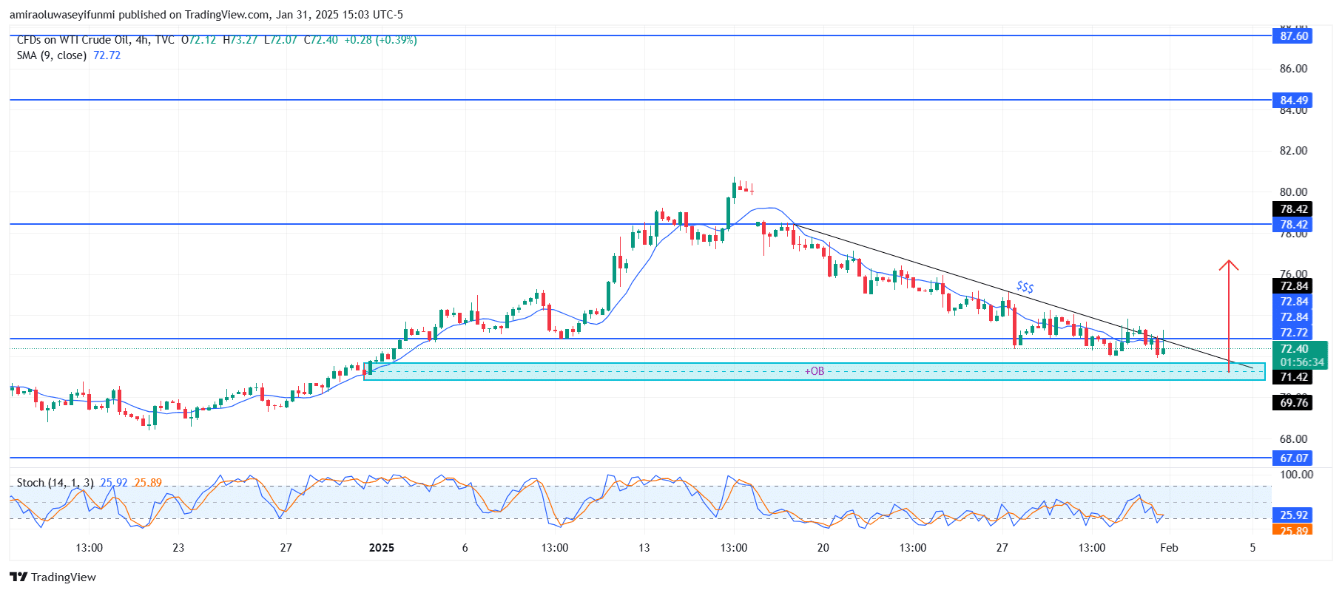Click the 69.76 black price label
This screenshot has width=1342, height=593.
[x=1293, y=403]
